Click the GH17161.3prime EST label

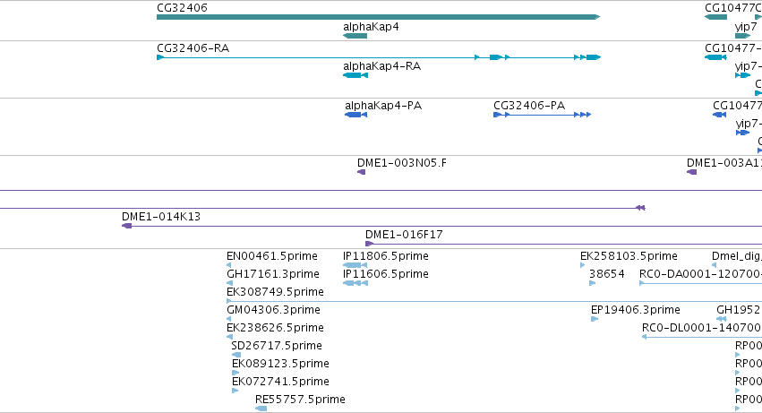coord(272,274)
